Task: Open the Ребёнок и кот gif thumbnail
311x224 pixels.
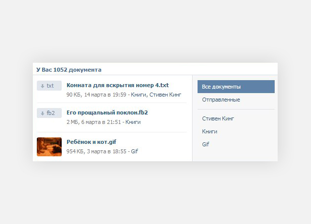Action: coord(49,146)
